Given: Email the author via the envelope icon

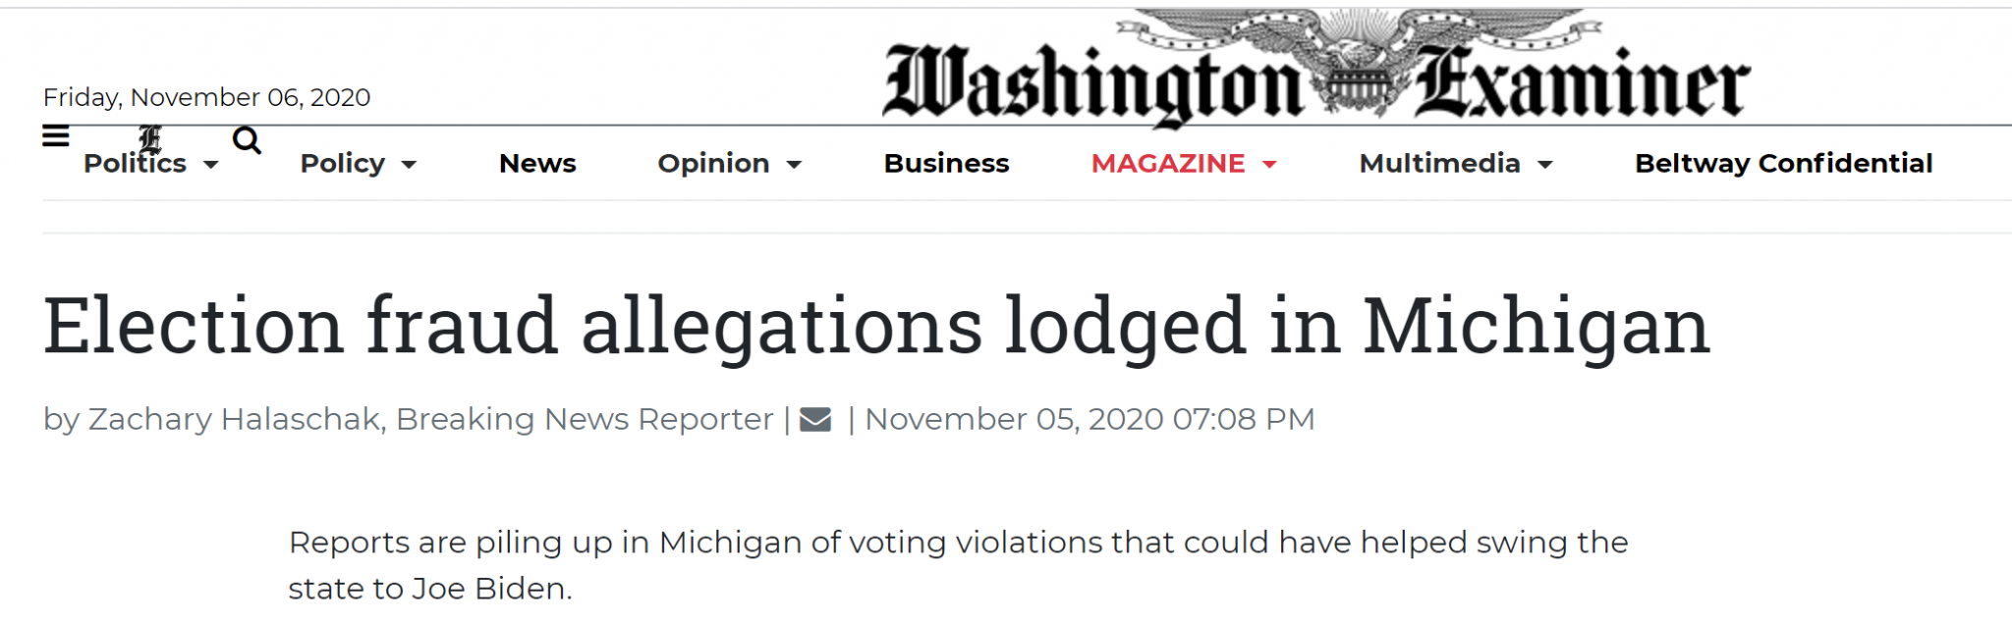Looking at the screenshot, I should tap(815, 420).
